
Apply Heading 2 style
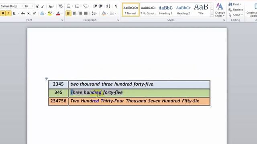(183, 10)
